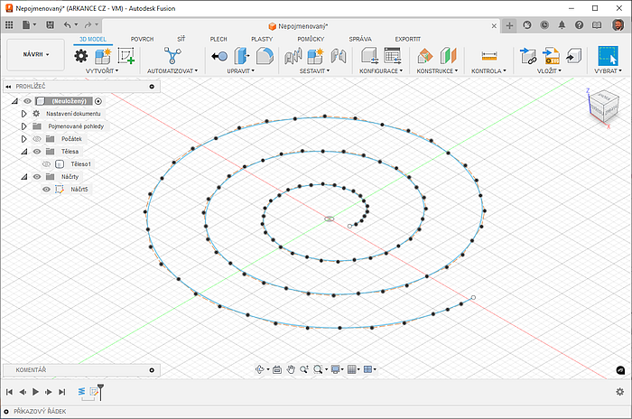
Task: Open the Automatizovat tool icon
Action: tap(172, 56)
